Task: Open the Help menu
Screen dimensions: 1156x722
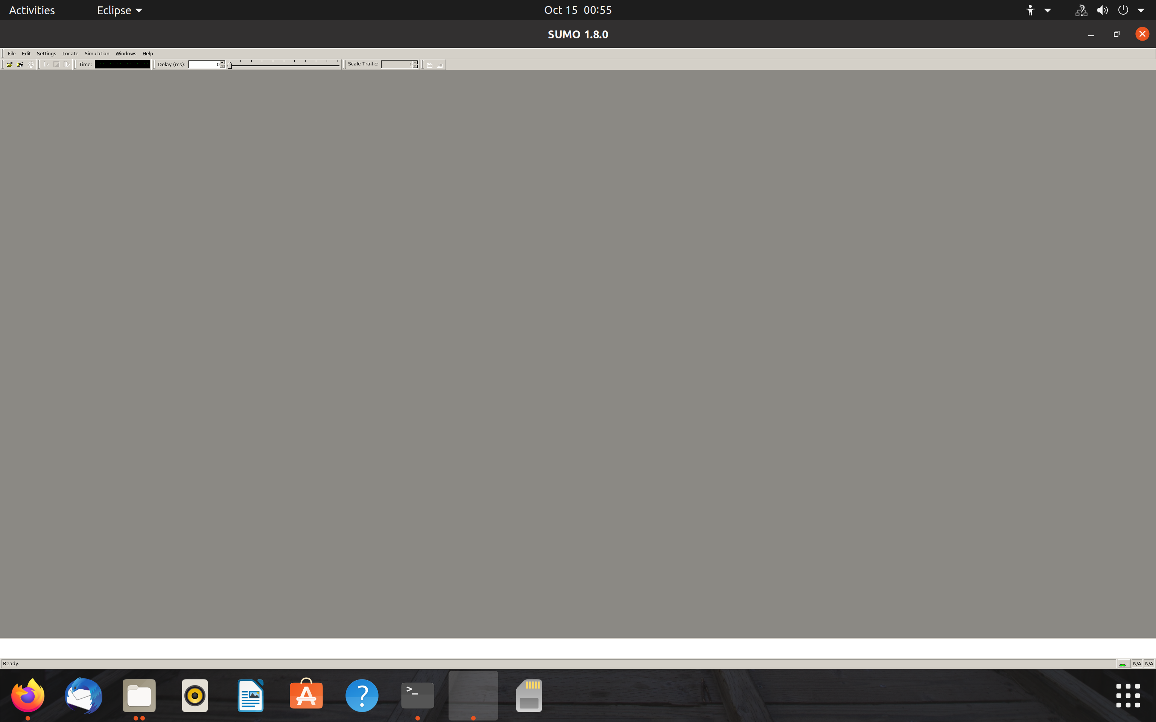Action: point(148,53)
